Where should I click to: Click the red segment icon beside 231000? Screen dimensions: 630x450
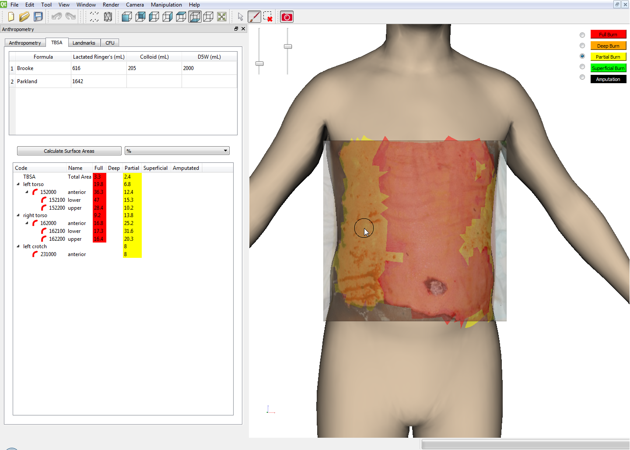tap(35, 254)
